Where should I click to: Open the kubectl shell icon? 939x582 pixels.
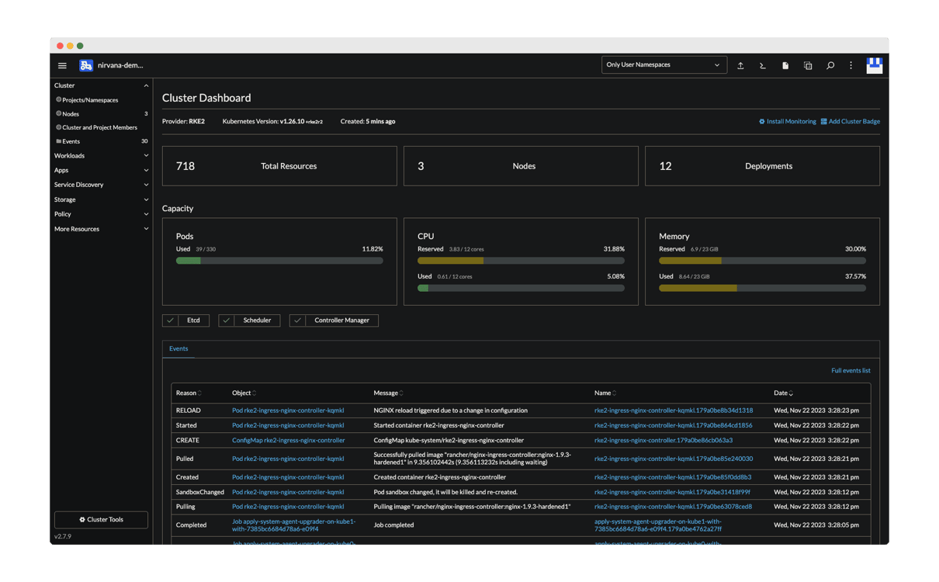pyautogui.click(x=763, y=66)
